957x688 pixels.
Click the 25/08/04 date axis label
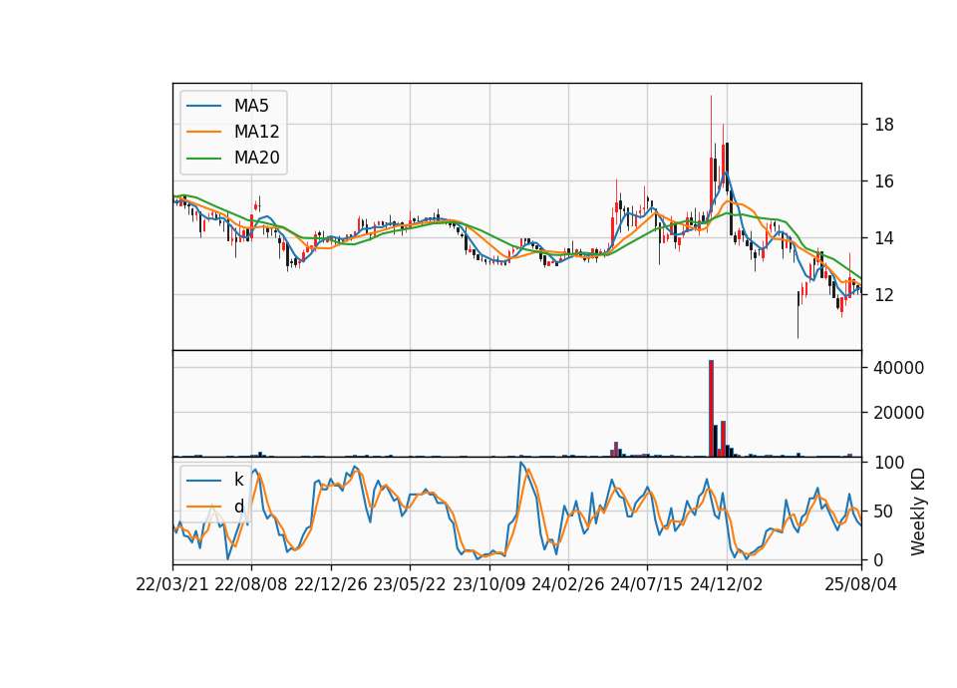click(861, 584)
